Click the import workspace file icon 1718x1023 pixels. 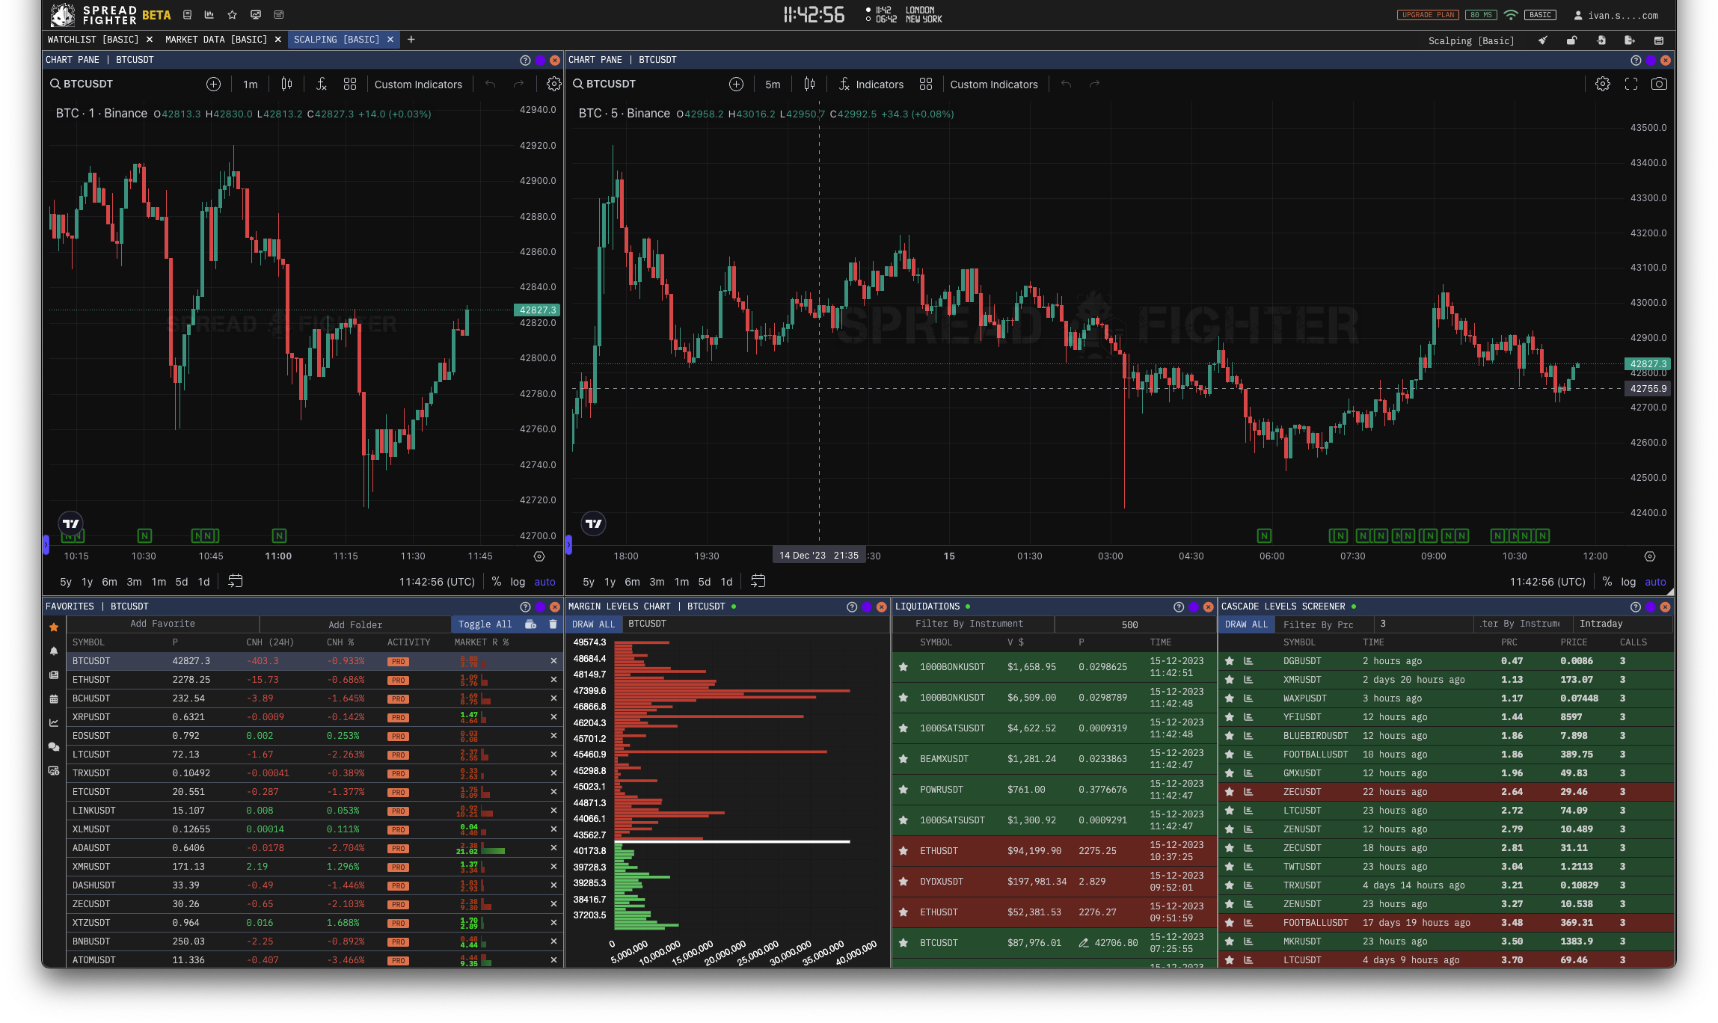[1601, 40]
